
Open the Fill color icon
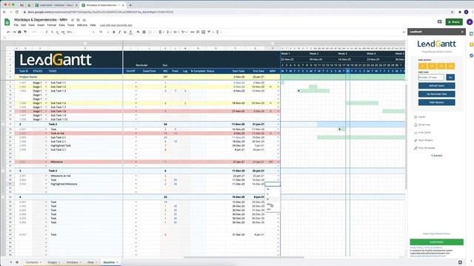pyautogui.click(x=138, y=32)
